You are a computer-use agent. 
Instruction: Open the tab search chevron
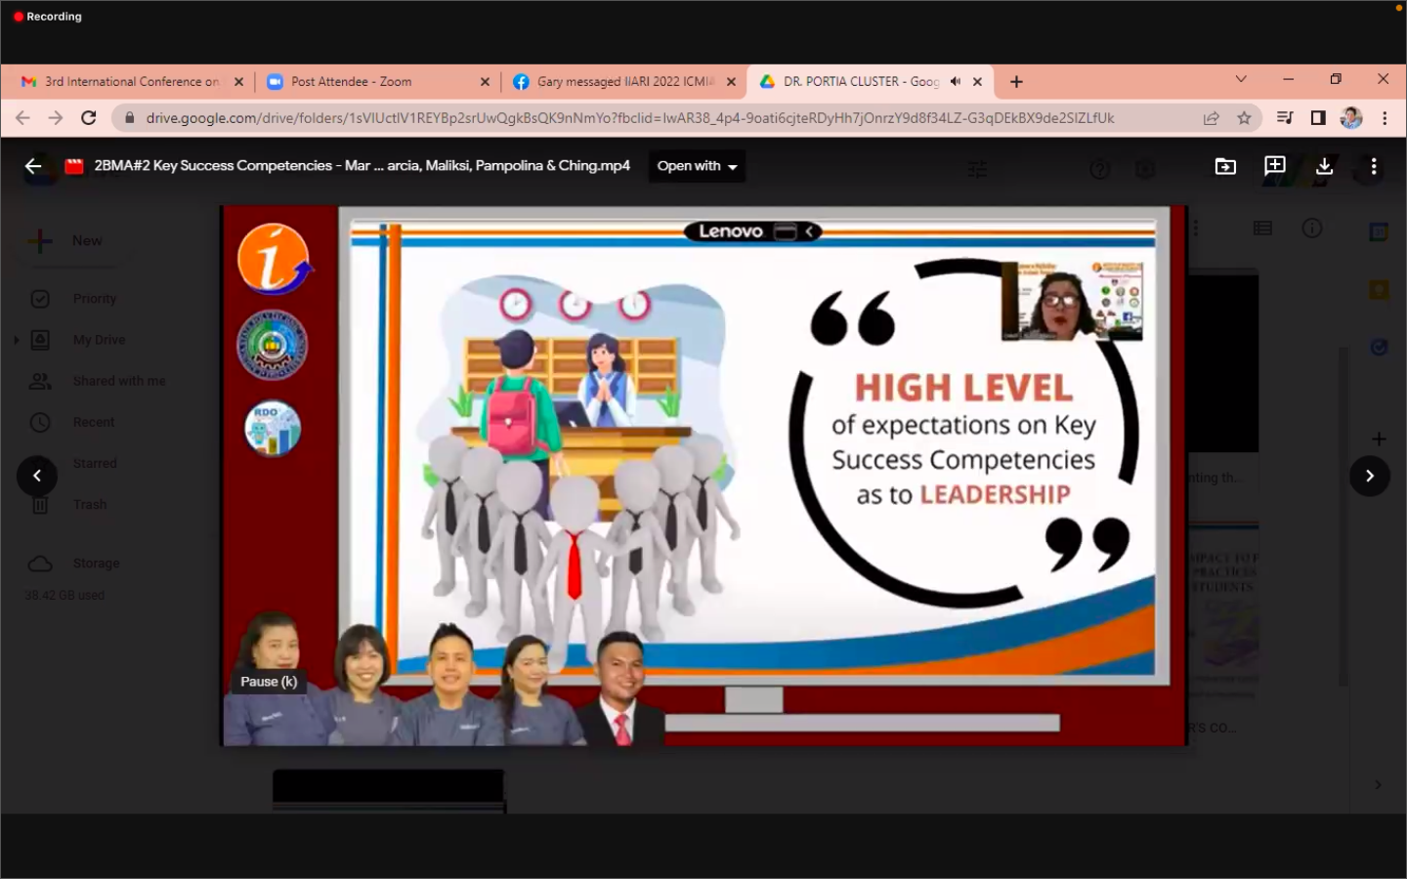pyautogui.click(x=1241, y=80)
